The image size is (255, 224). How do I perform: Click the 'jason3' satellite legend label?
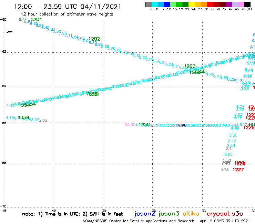[169, 214]
